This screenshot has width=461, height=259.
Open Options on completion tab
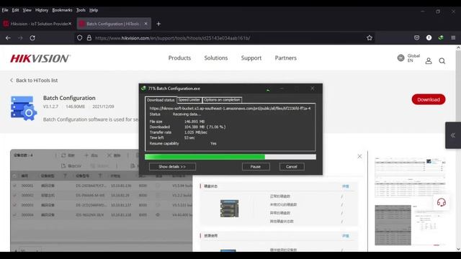click(x=222, y=100)
